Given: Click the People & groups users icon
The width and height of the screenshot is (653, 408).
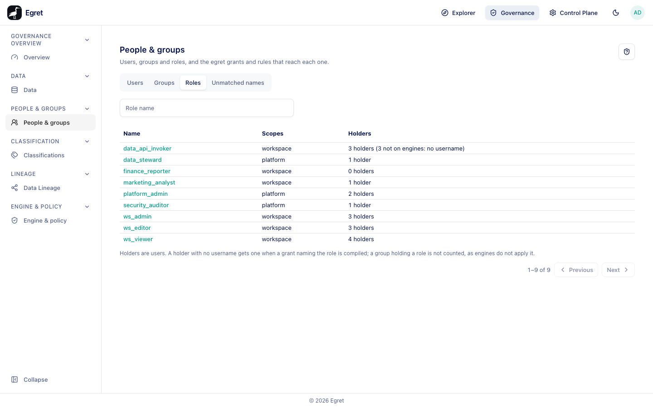Looking at the screenshot, I should [x=15, y=122].
